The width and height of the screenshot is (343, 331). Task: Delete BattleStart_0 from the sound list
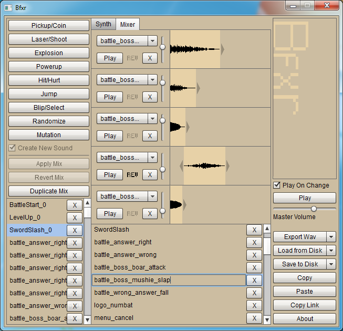point(75,205)
